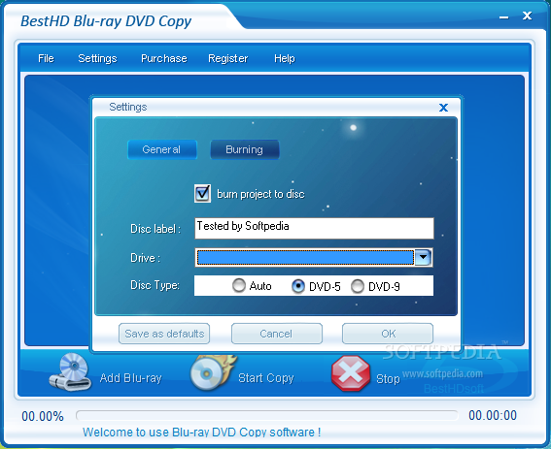Click the Welcome to use Blu-ray status message
The image size is (551, 449).
click(202, 433)
